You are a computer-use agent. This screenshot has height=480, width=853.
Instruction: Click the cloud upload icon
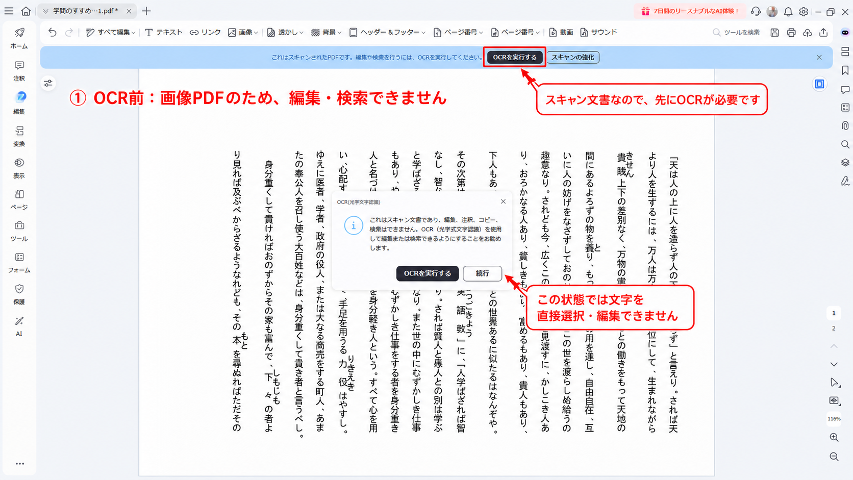point(807,32)
